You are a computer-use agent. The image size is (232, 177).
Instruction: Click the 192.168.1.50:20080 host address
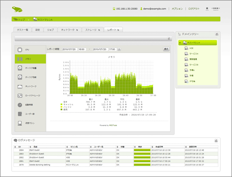pos(127,9)
